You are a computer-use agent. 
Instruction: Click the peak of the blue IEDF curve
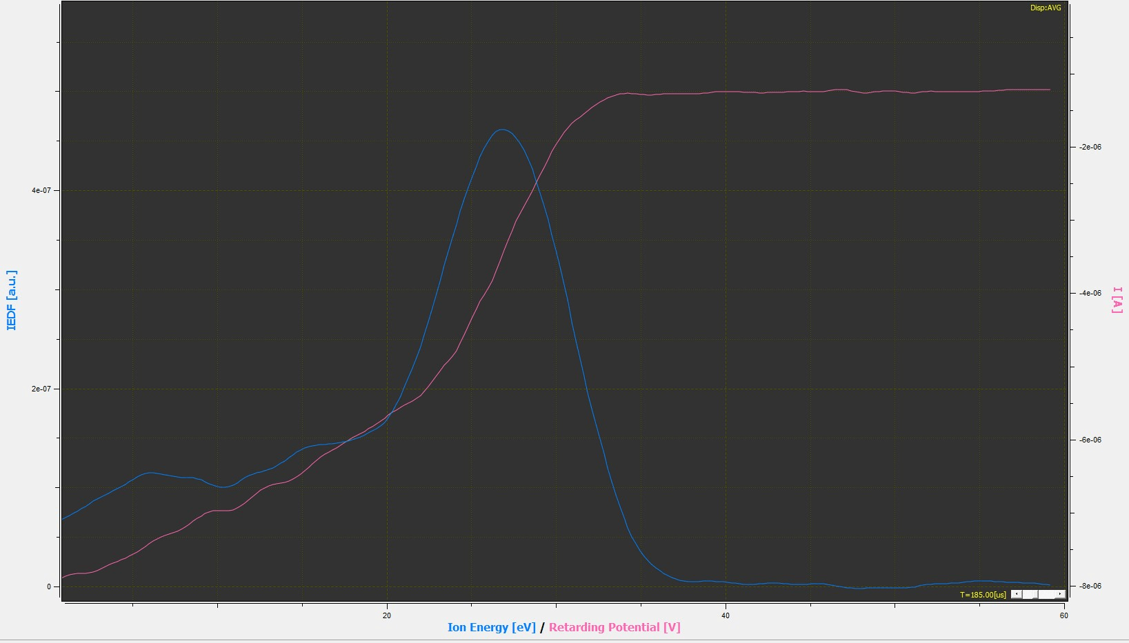pyautogui.click(x=502, y=130)
